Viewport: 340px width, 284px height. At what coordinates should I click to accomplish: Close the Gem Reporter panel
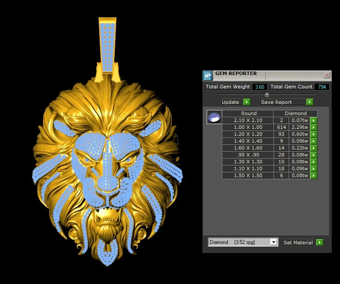click(327, 75)
